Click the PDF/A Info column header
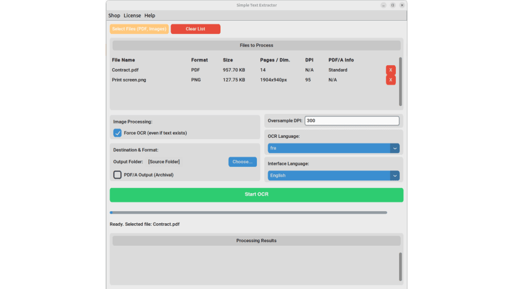The image size is (513, 289). (x=341, y=60)
